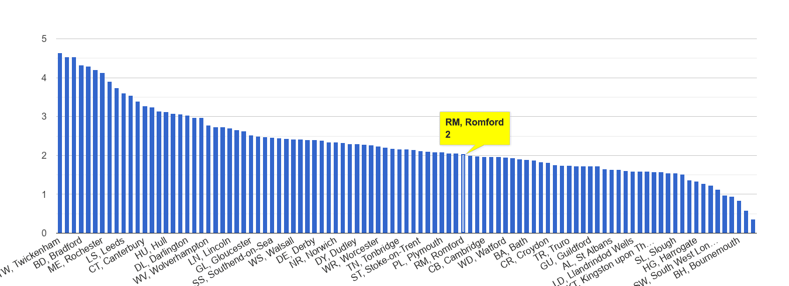Screen dimensions: 789x286
Task: Click the 'TR, Truro' axis label
Action: click(552, 249)
